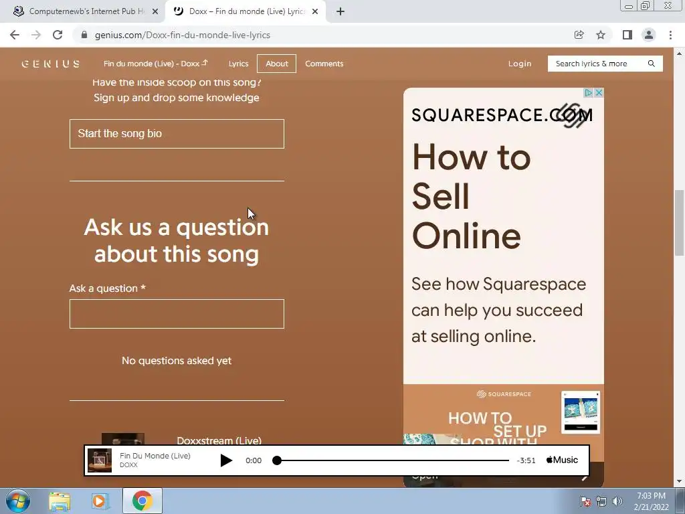Reload the Genius page

click(58, 35)
